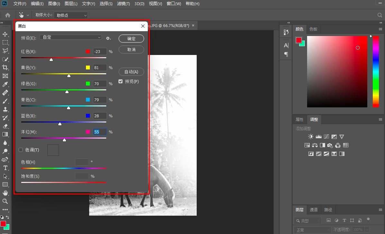Screen dimensions: 385x234
Task: Select the Polygonal Lasso tool
Action: (x=5, y=51)
